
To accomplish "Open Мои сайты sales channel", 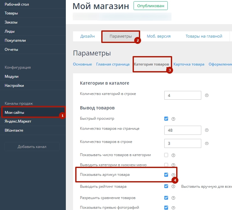I will tap(33, 113).
